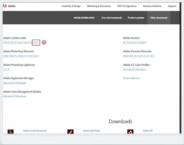Click the Adobe Premiere Elements heading

(137, 51)
